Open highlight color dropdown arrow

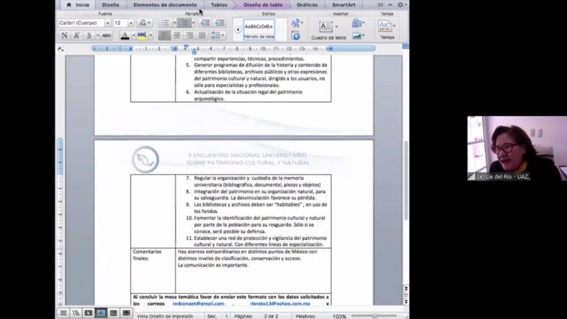[151, 35]
